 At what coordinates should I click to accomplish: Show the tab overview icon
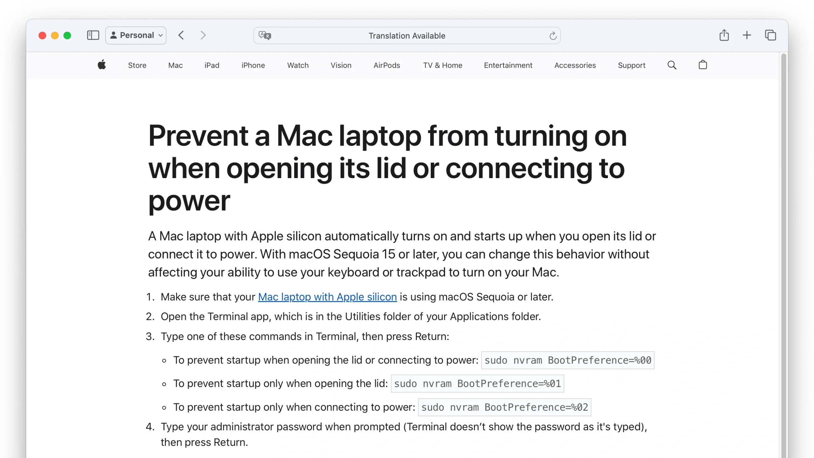click(x=770, y=35)
